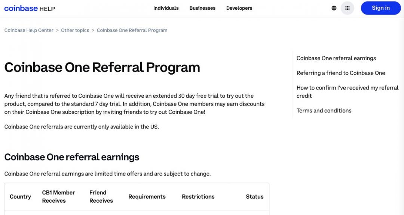Select the Businesses menu item
The image size is (404, 215).
tap(202, 8)
